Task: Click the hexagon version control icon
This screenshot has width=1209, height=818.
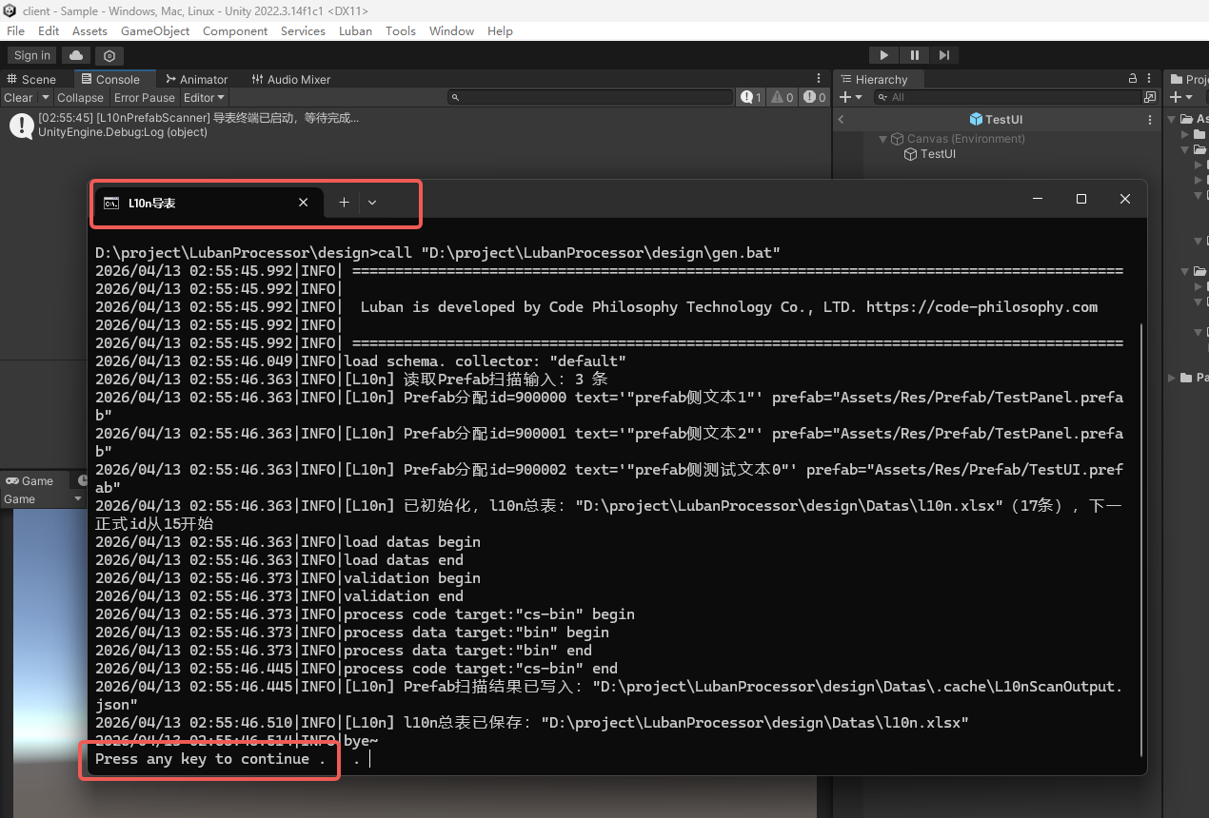Action: 109,56
